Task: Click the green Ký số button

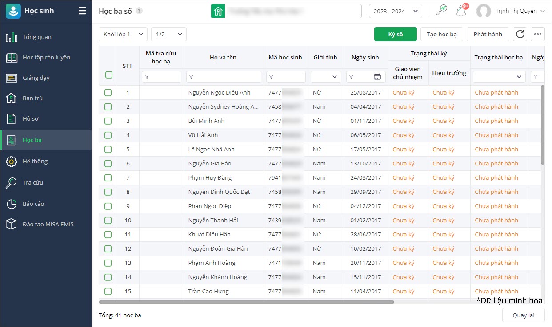Action: pos(395,34)
